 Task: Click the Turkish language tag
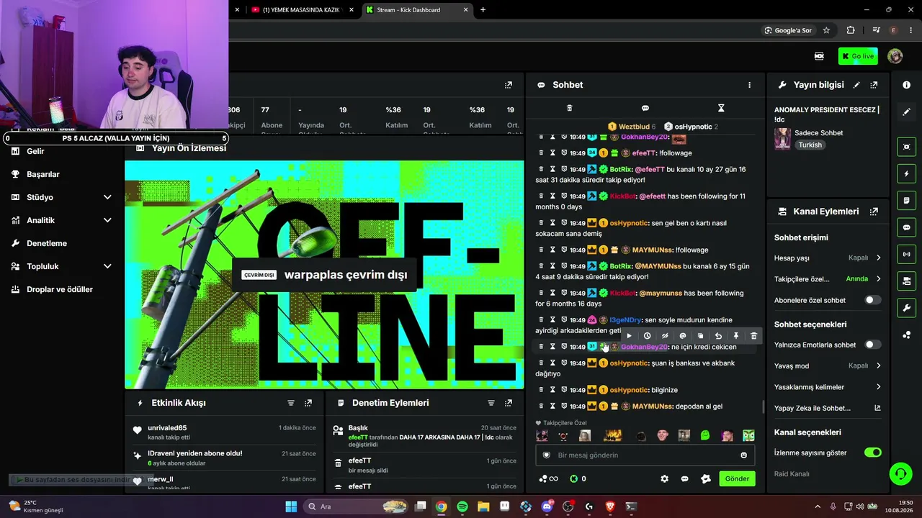(x=810, y=145)
